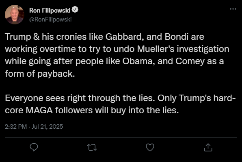
Task: Click the word MAGA in the tweet
Action: (39, 110)
